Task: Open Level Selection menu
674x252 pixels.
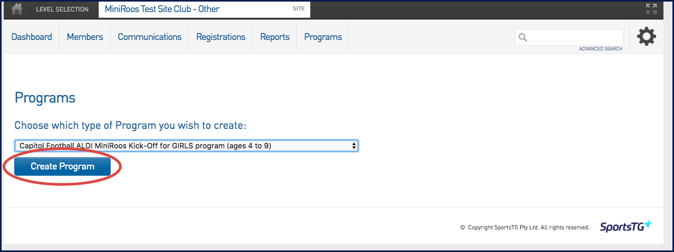Action: pyautogui.click(x=62, y=9)
